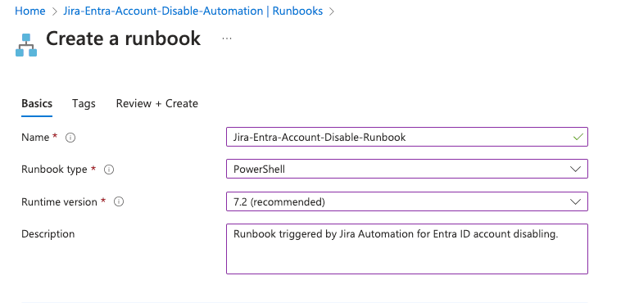This screenshot has height=303, width=639.
Task: Click into the Description text area
Action: [406, 249]
